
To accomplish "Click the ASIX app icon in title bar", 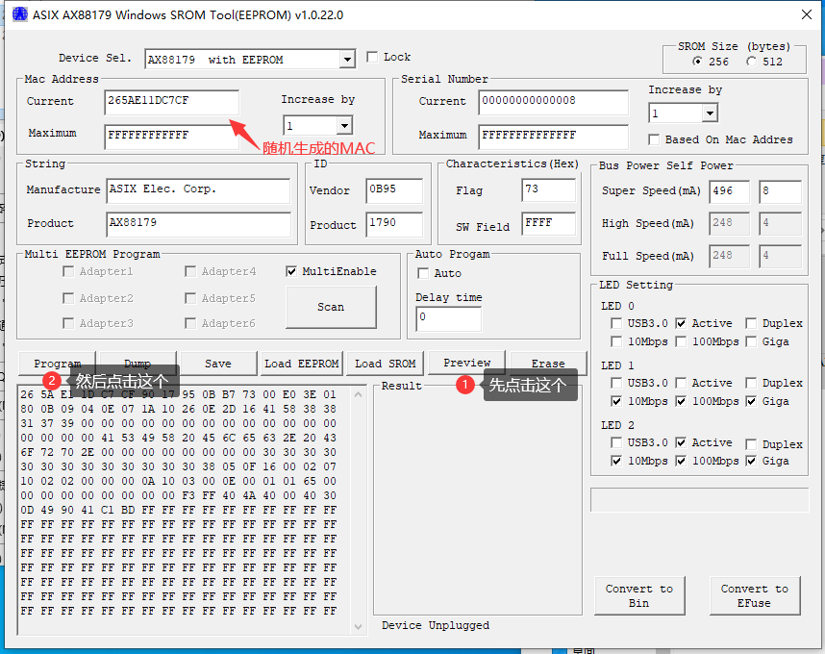I will (20, 14).
